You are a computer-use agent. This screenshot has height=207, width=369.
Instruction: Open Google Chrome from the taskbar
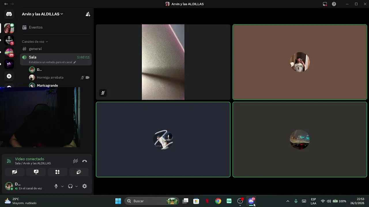[218, 201]
